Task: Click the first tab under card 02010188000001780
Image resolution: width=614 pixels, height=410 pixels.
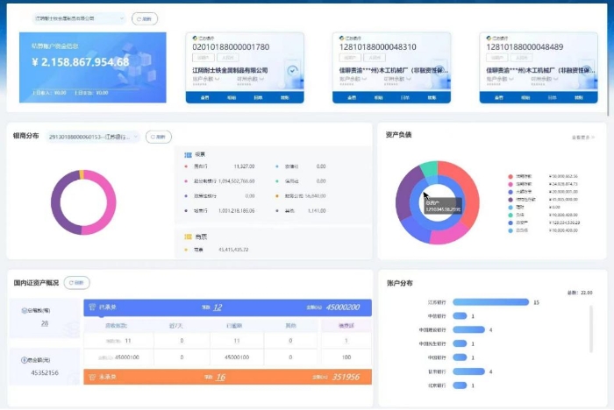Action: (x=203, y=97)
